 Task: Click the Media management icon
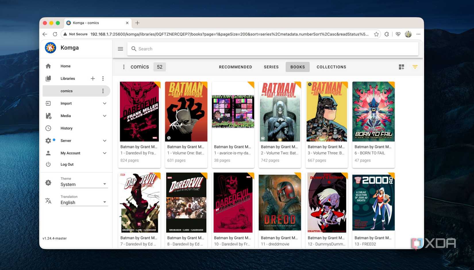[48, 116]
